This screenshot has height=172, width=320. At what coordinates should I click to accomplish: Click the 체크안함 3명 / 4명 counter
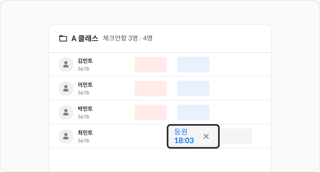point(128,38)
